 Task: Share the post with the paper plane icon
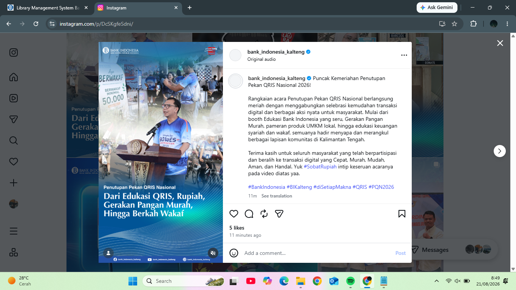pos(279,214)
